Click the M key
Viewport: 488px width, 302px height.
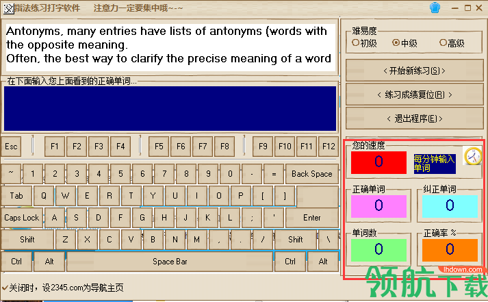197,240
